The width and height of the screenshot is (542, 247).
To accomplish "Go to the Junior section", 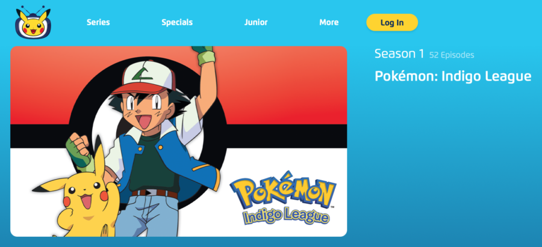I will point(256,22).
